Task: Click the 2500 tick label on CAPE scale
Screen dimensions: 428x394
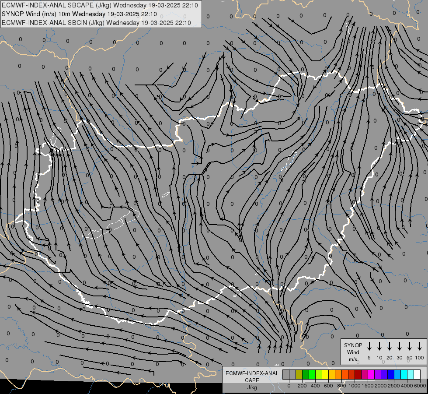Action: (394, 386)
